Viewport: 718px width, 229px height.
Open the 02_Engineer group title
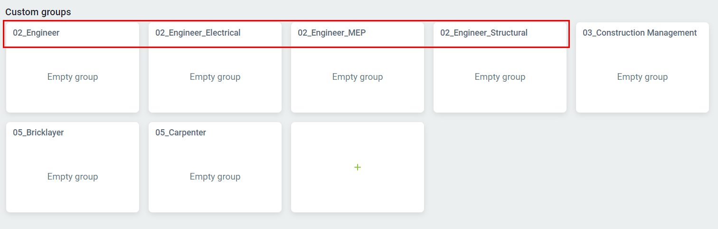36,33
